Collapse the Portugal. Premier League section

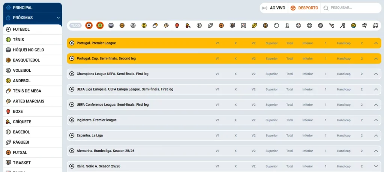click(x=376, y=43)
